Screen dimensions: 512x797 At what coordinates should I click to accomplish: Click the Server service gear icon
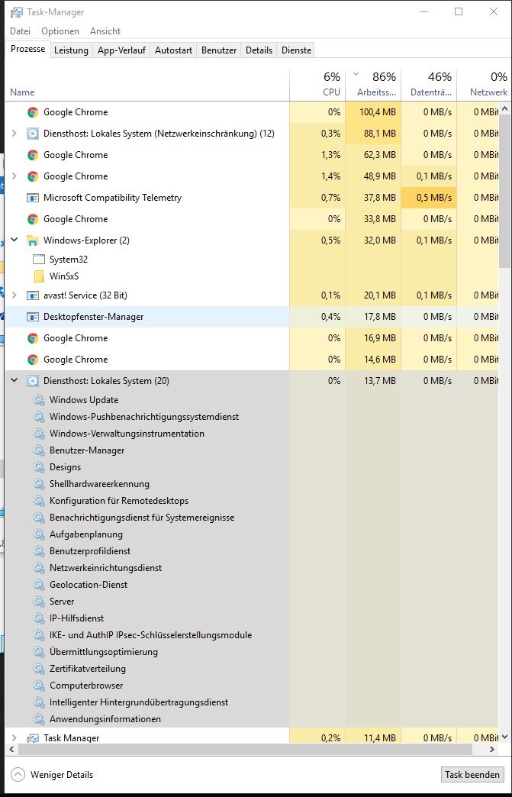click(x=39, y=602)
